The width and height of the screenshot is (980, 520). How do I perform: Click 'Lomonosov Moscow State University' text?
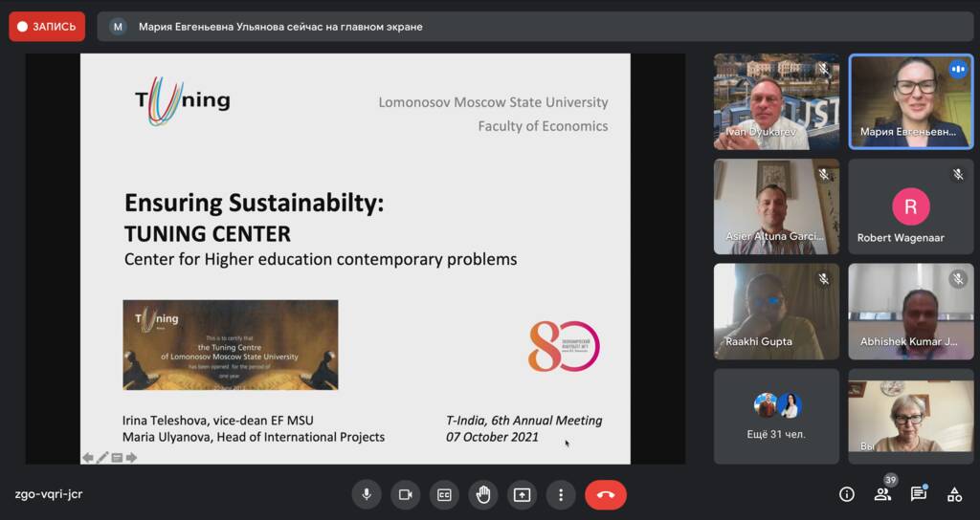[493, 102]
